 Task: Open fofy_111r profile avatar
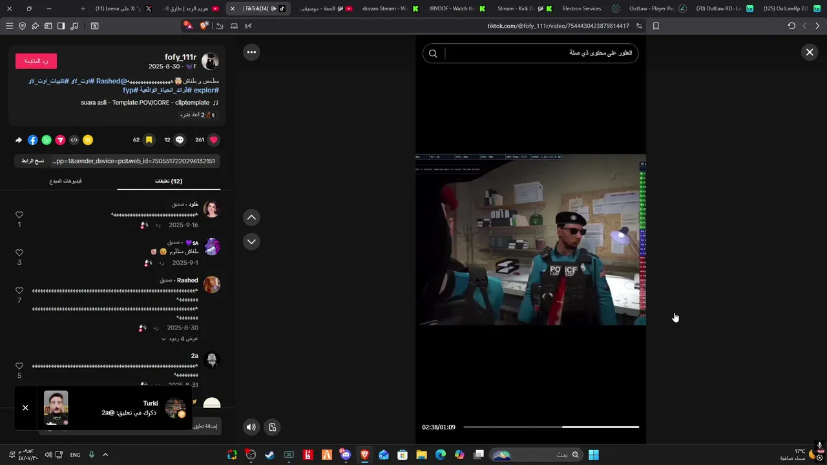tap(210, 61)
